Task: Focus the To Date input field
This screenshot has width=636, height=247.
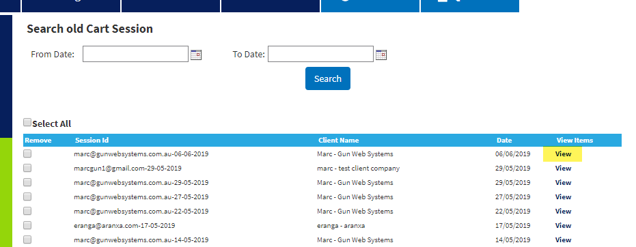Action: coord(320,54)
